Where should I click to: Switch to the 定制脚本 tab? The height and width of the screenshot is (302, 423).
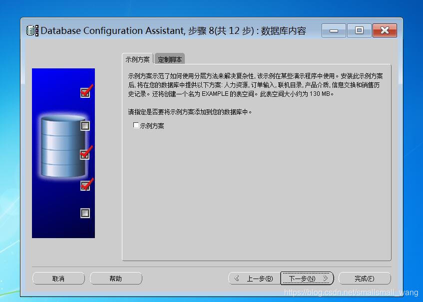click(170, 59)
